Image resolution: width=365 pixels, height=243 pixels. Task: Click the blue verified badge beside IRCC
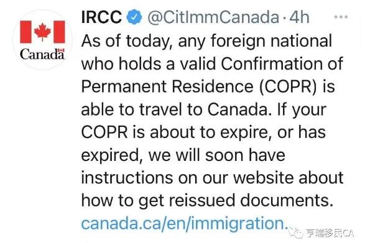click(x=134, y=17)
